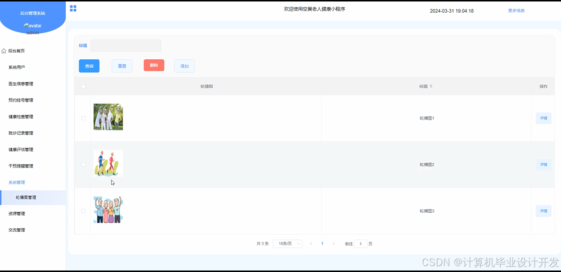Viewport: 561px width, 272px height.
Task: Open 详情 for 轮播图3
Action: coord(543,211)
